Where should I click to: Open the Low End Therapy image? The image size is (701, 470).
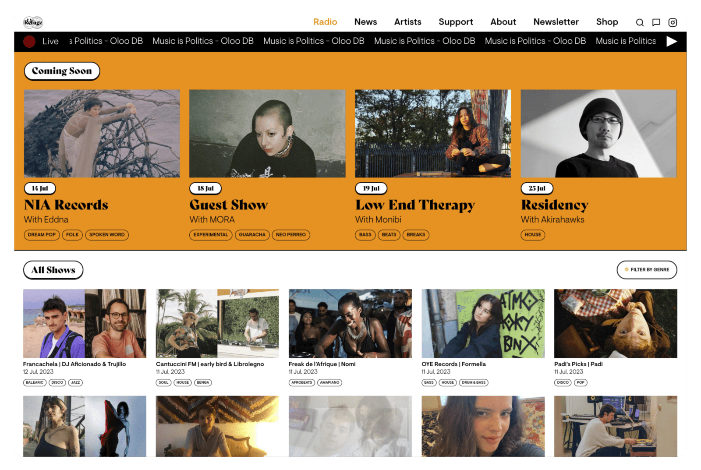[x=433, y=134]
